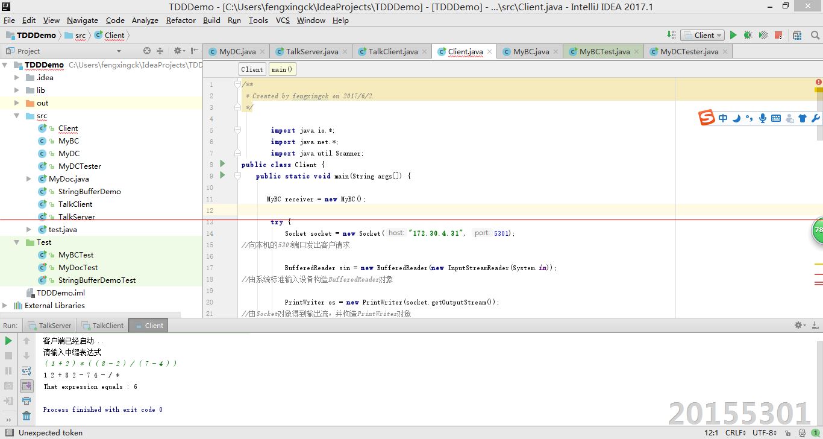The height and width of the screenshot is (439, 823).
Task: Start debugging with the bug icon
Action: (x=748, y=35)
